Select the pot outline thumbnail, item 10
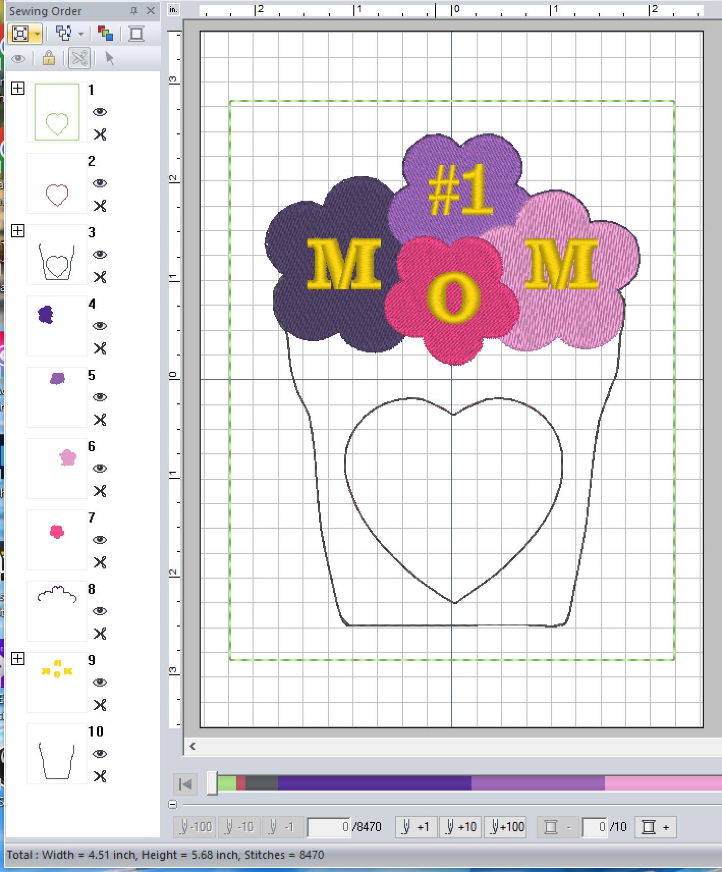 (57, 754)
